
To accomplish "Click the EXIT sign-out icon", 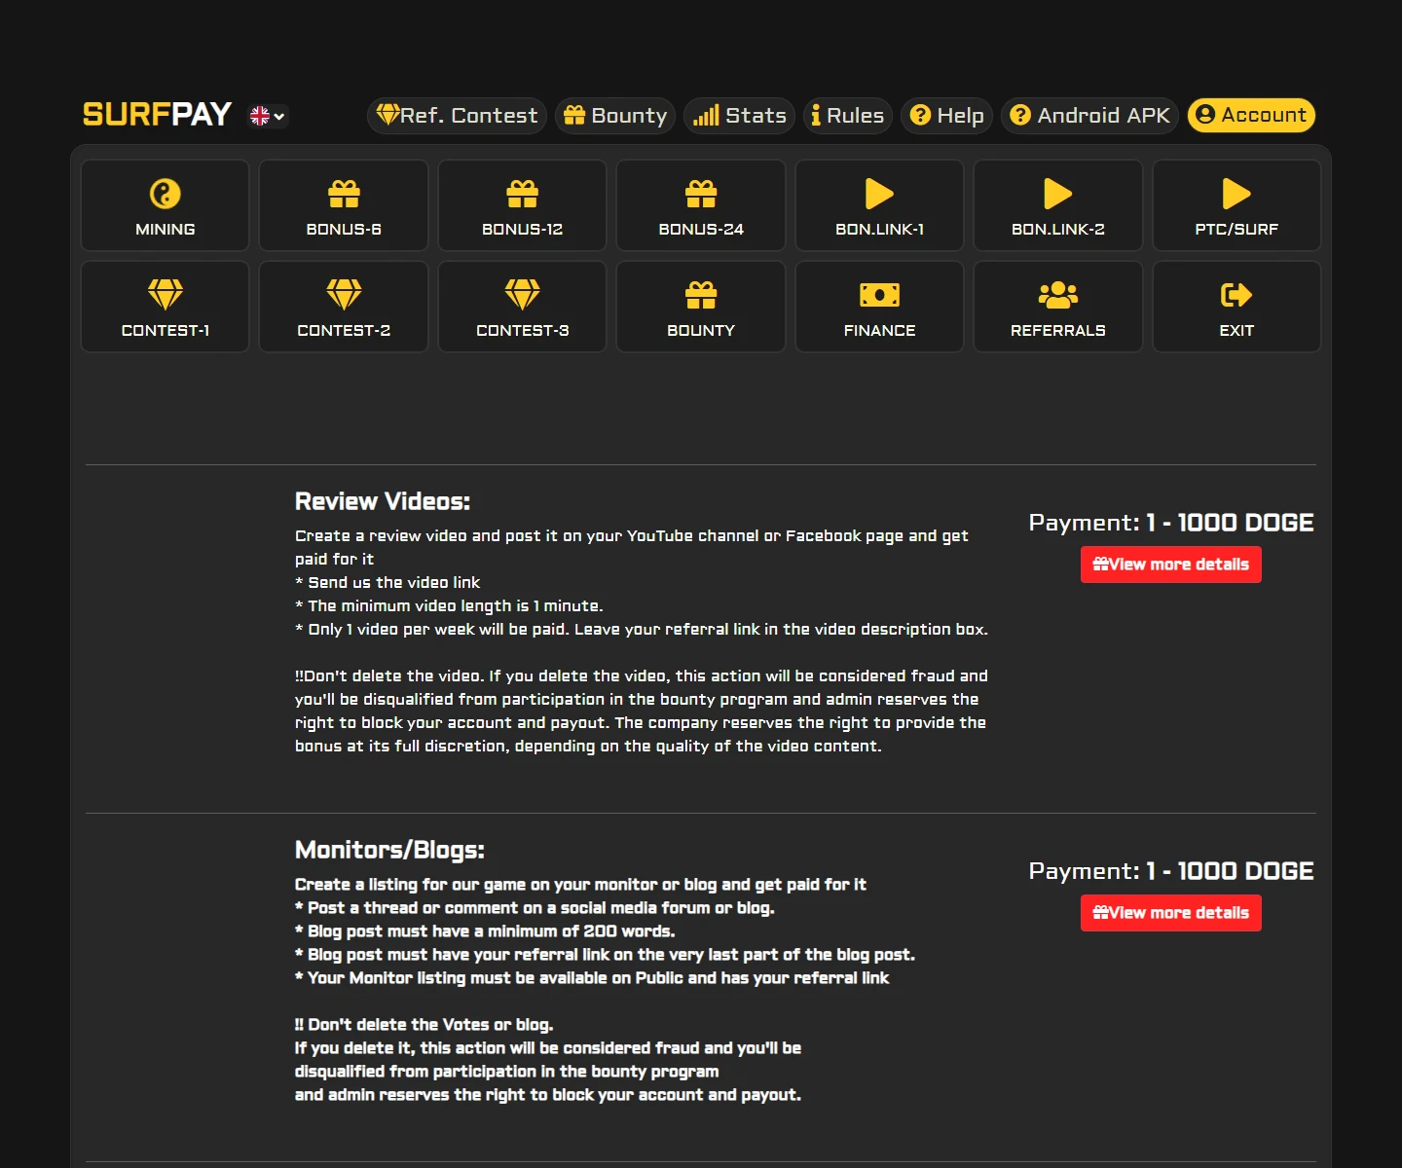I will coord(1236,295).
